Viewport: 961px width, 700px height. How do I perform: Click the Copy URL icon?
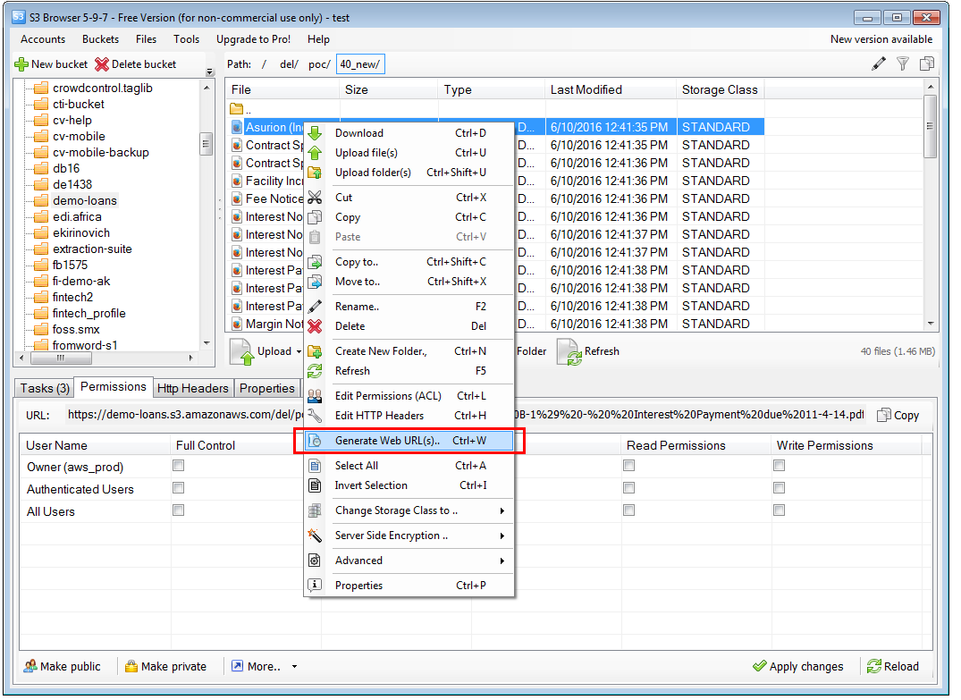884,415
